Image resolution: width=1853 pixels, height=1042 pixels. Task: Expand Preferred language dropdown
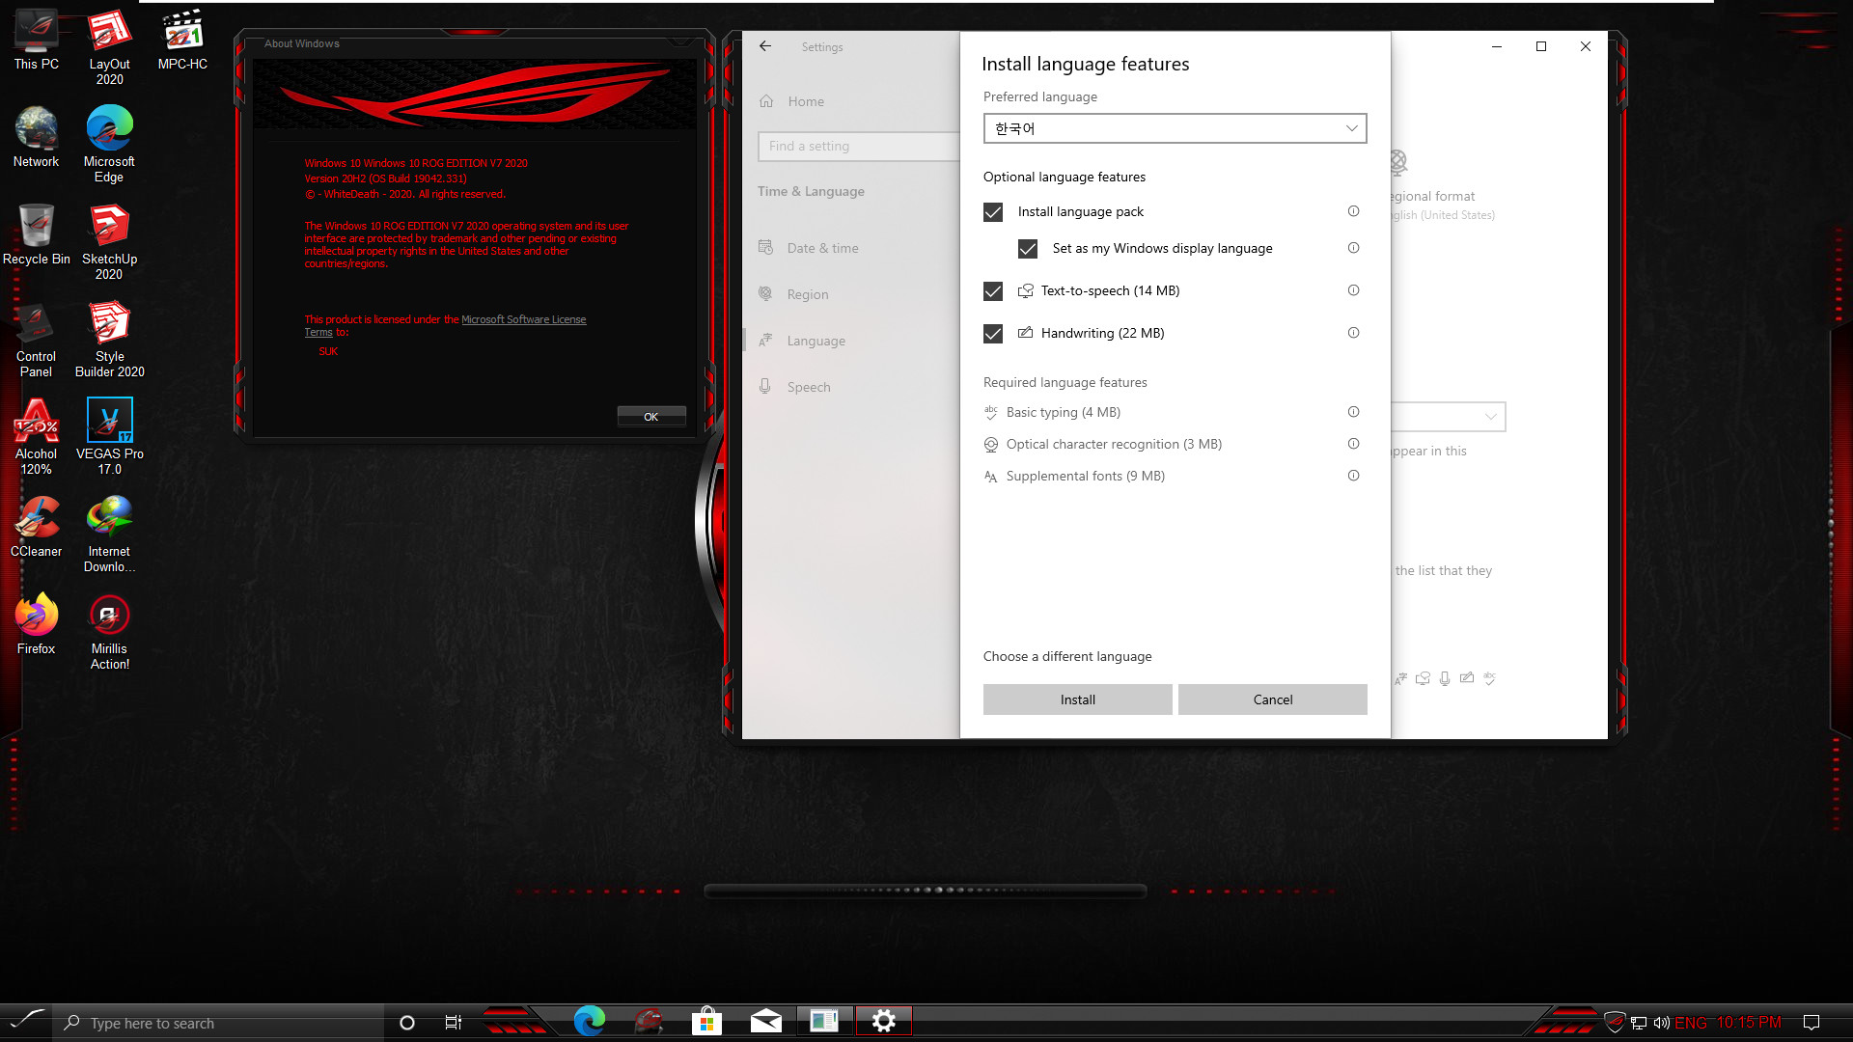(1175, 128)
